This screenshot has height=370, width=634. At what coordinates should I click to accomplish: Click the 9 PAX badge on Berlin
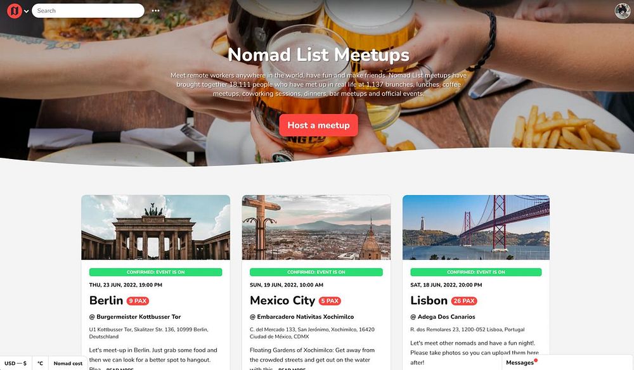(x=138, y=301)
